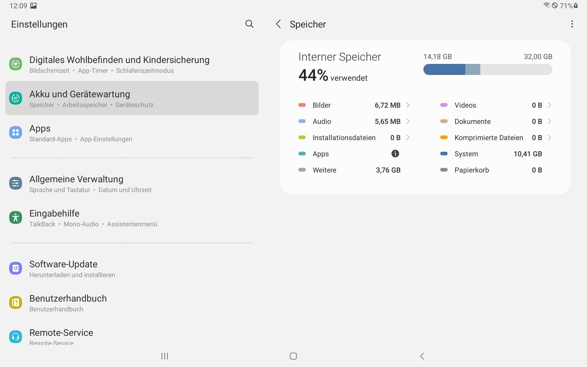Open the three-dot overflow menu
The image size is (587, 367).
572,24
